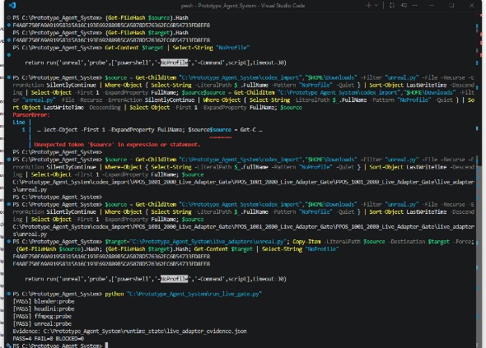Click the [PASS] ffmpeg:probe result line
The width and height of the screenshot is (486, 348).
pyautogui.click(x=42, y=316)
